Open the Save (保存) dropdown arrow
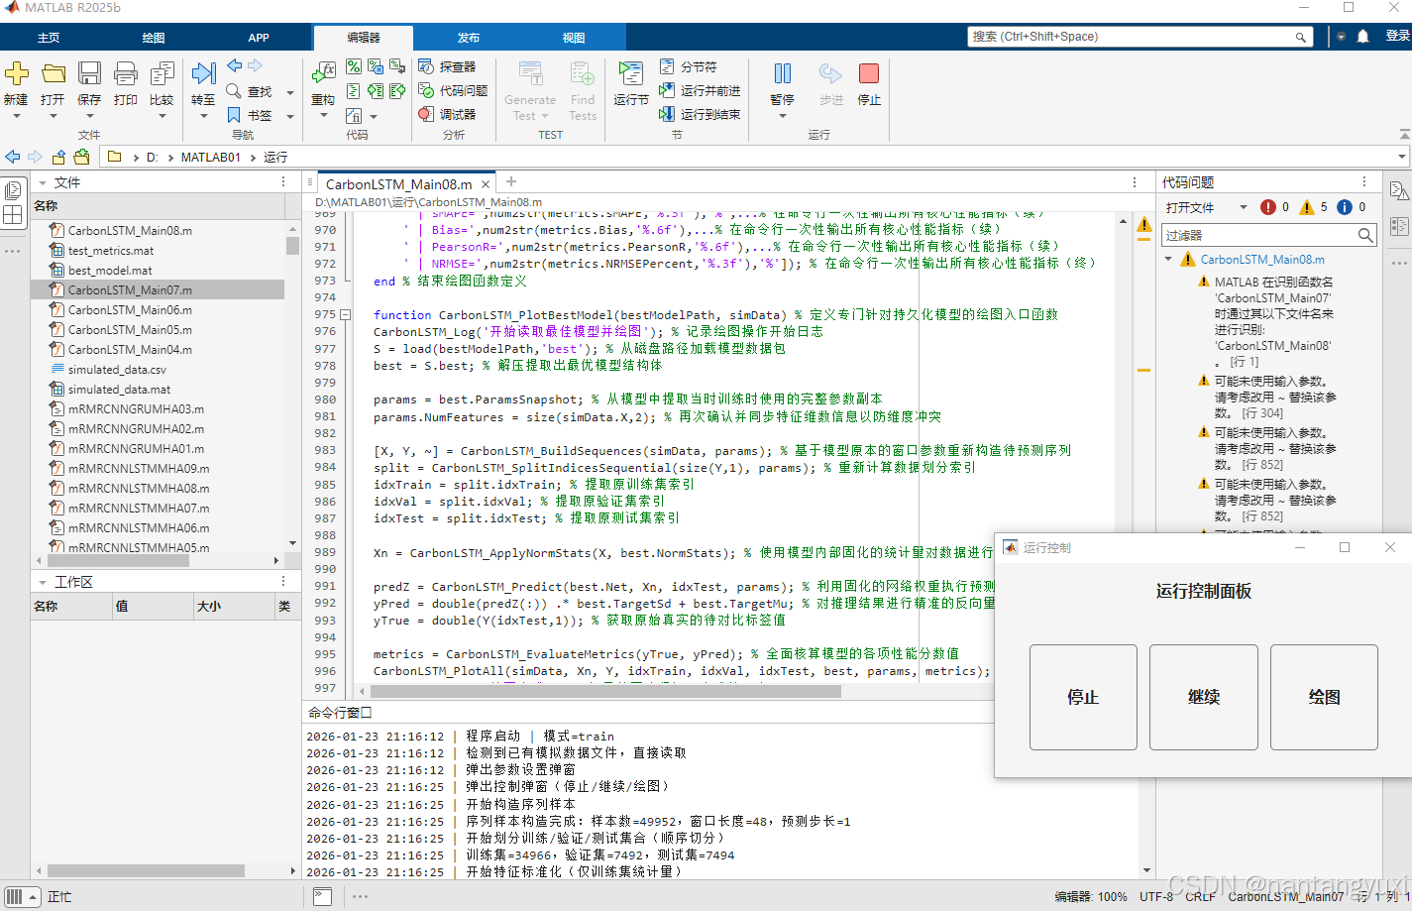Viewport: 1412px width, 911px height. (89, 116)
